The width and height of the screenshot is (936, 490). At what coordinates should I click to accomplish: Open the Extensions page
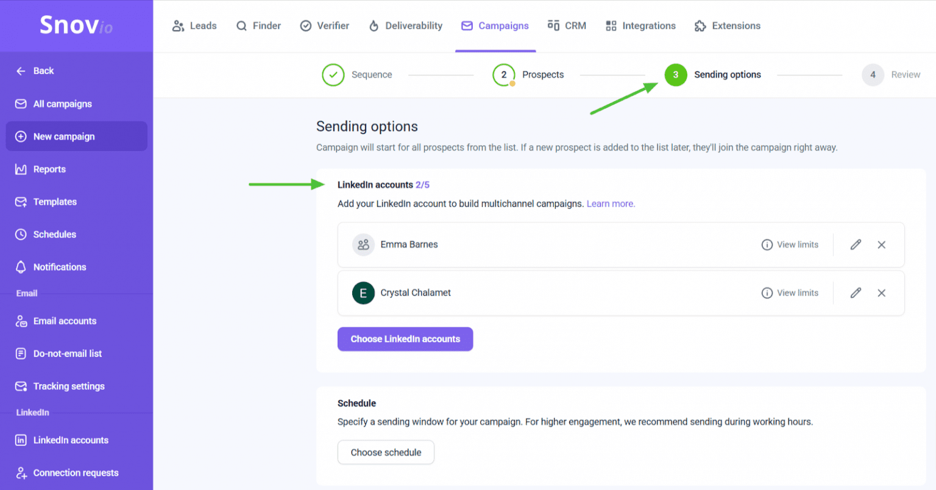[x=727, y=26]
